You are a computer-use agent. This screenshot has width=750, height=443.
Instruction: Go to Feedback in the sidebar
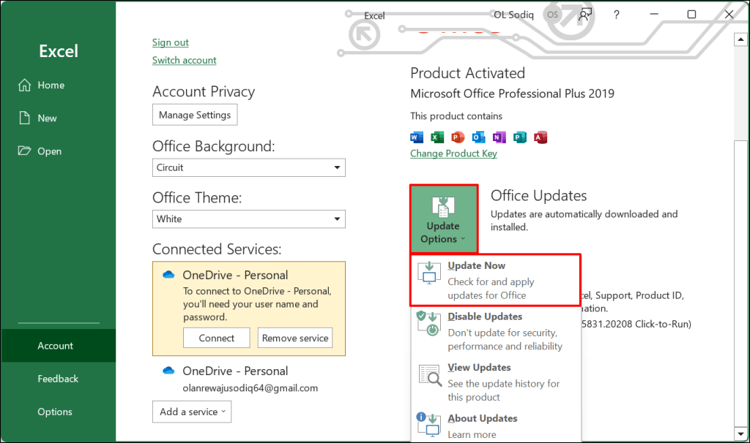[58, 379]
